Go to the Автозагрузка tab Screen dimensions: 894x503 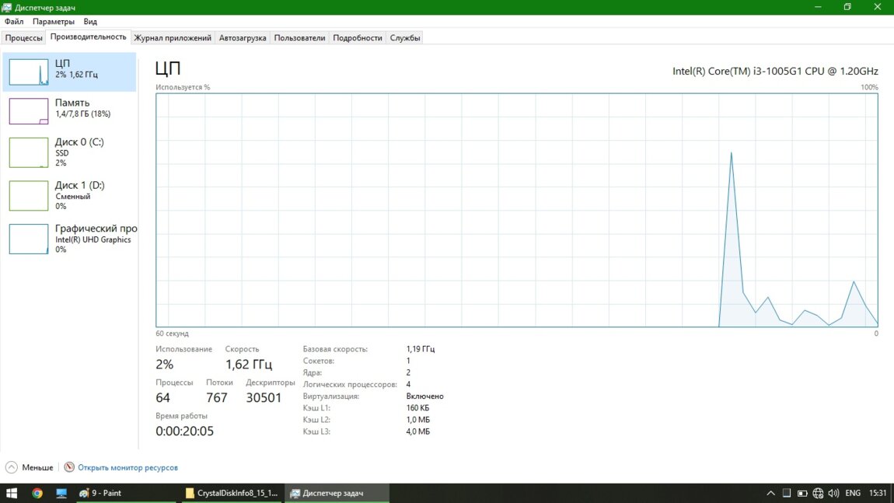pyautogui.click(x=243, y=37)
